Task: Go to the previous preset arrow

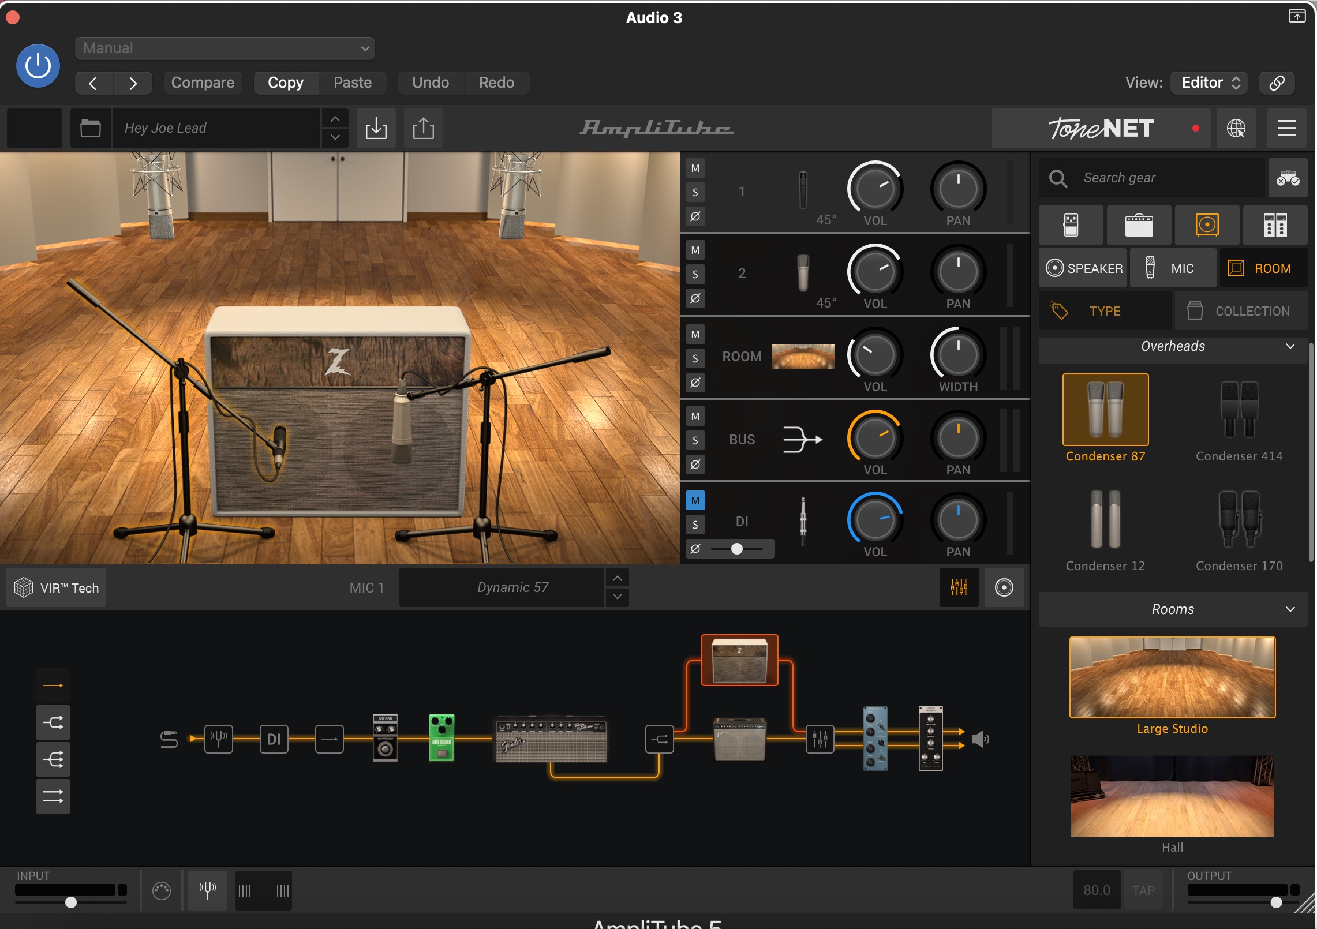Action: (94, 83)
